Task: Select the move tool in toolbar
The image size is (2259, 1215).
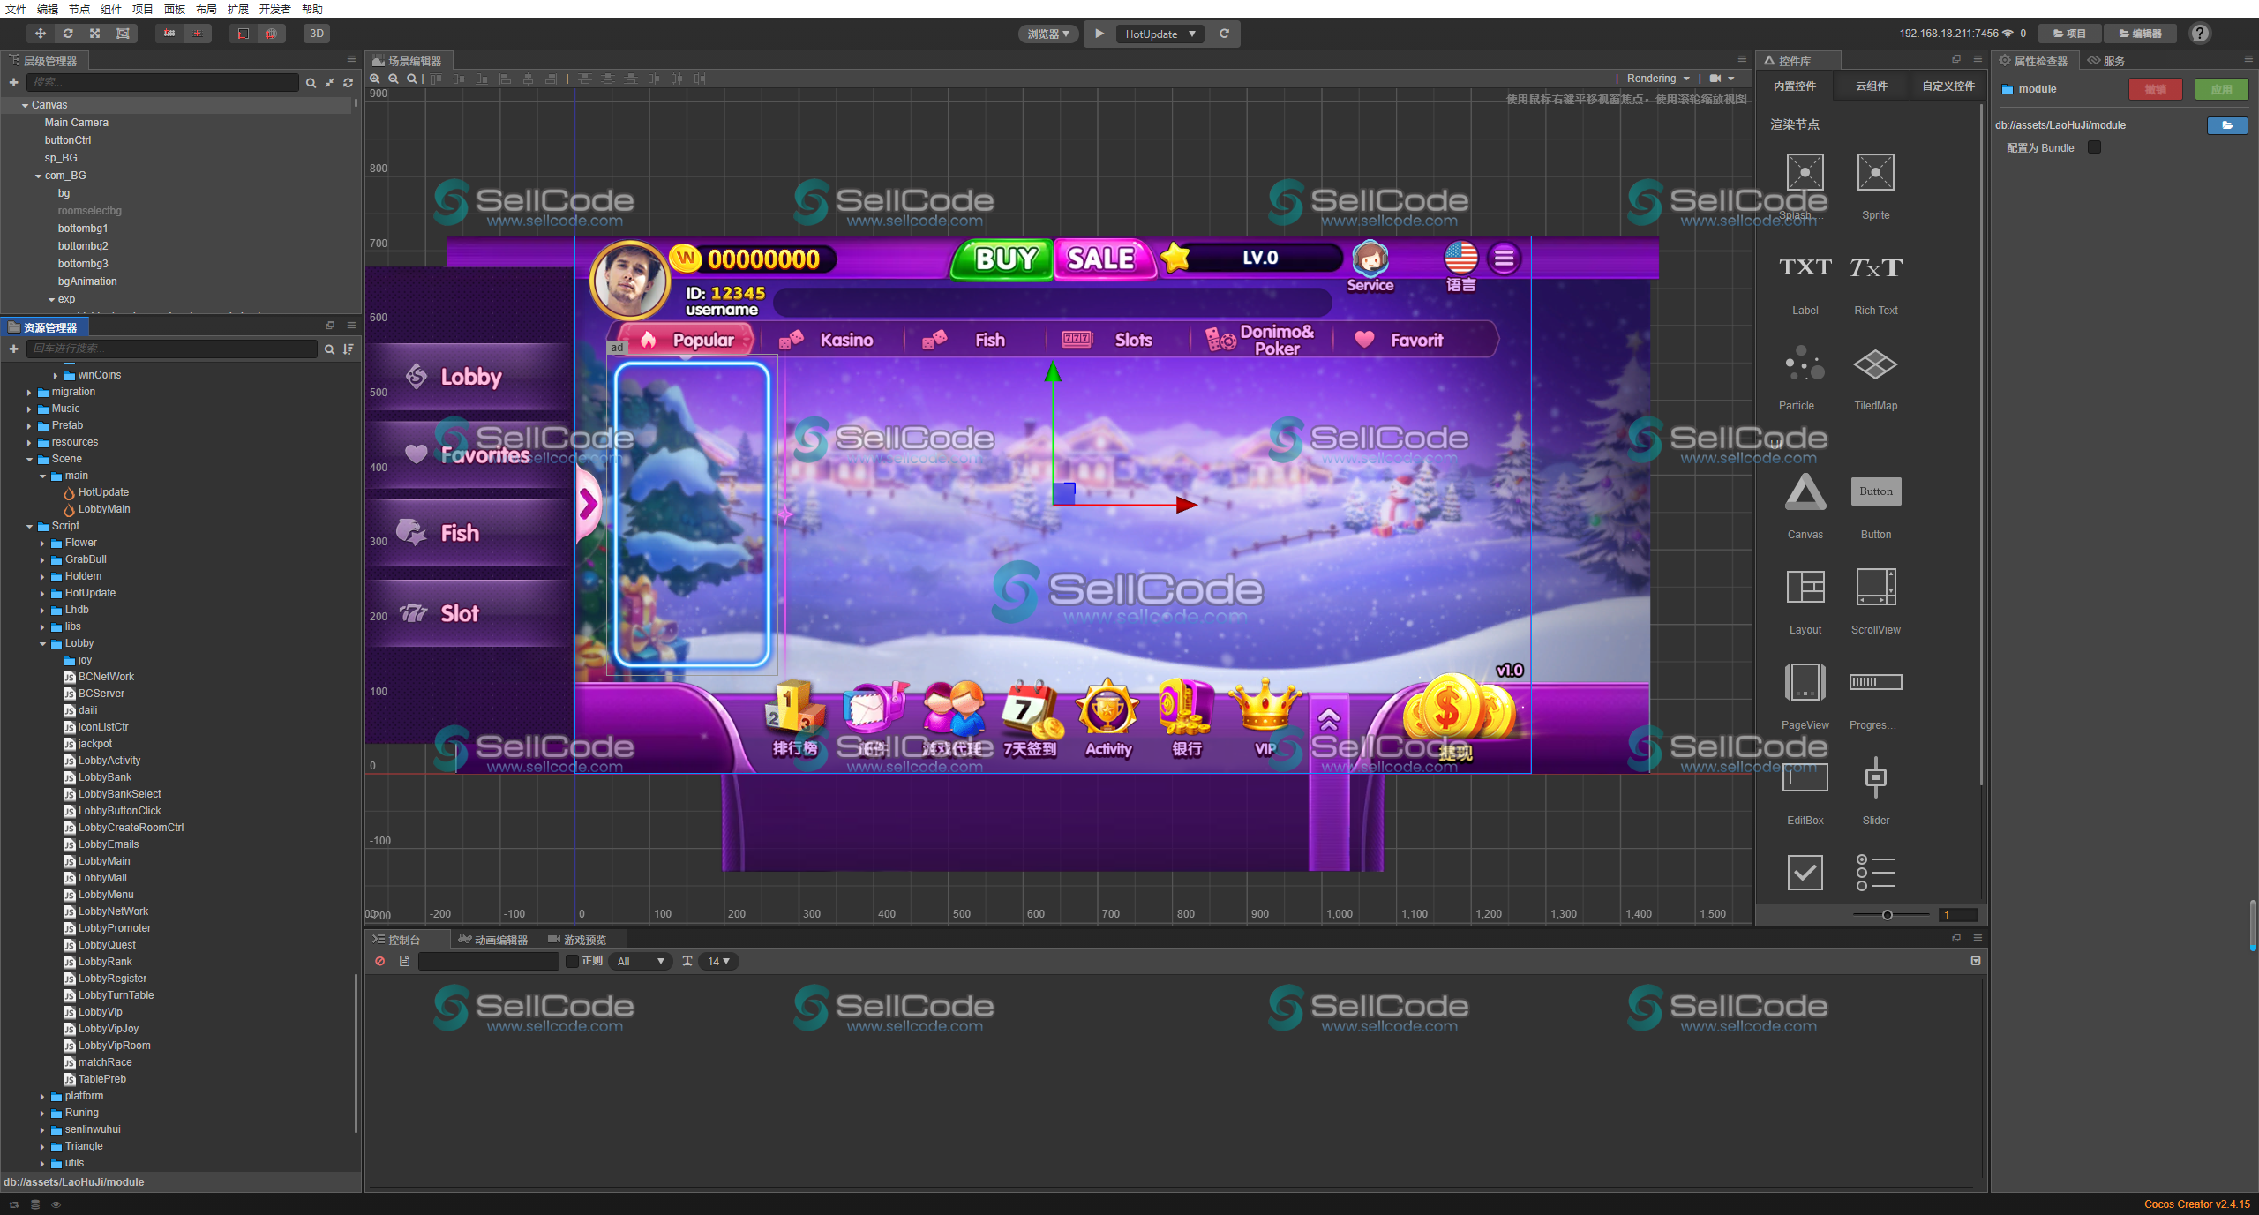Action: [x=40, y=34]
